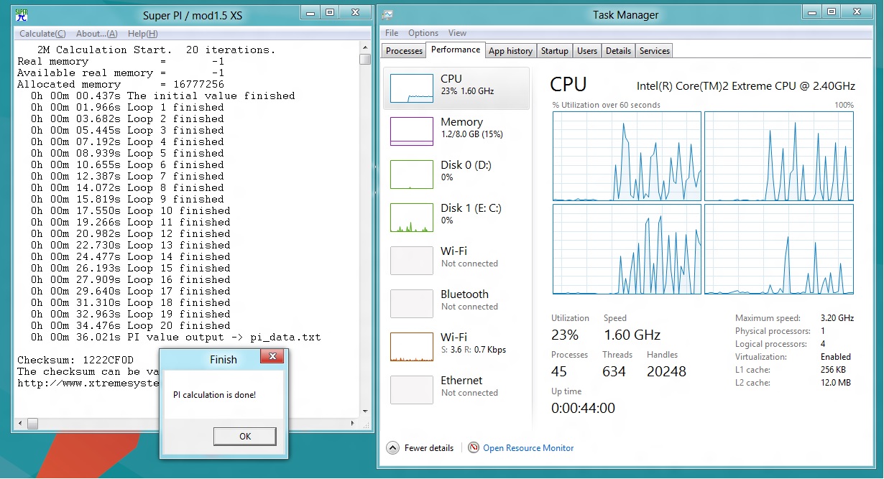Click the top-left CPU core utilization graph
Viewport: 884px width, 479px height.
(627, 156)
